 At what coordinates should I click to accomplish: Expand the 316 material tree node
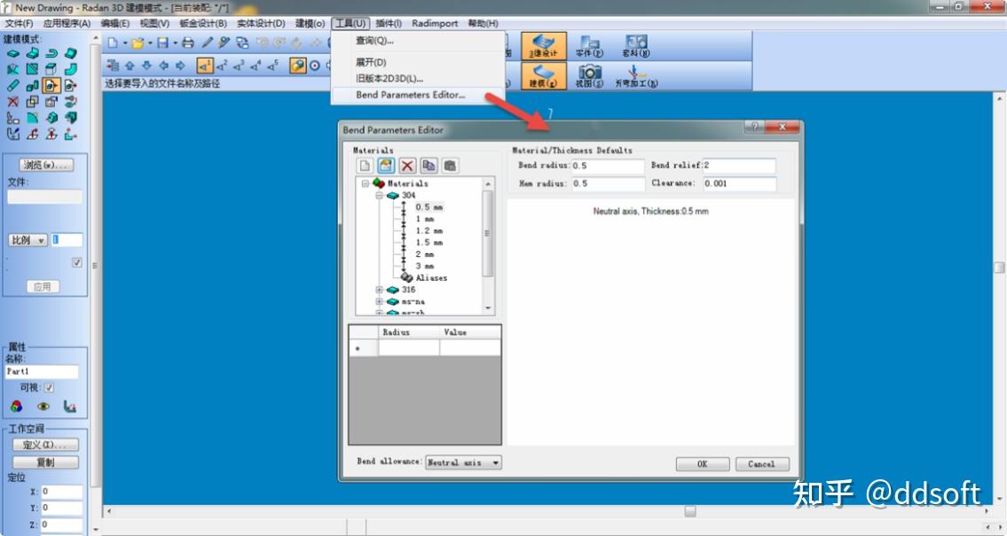pos(380,290)
